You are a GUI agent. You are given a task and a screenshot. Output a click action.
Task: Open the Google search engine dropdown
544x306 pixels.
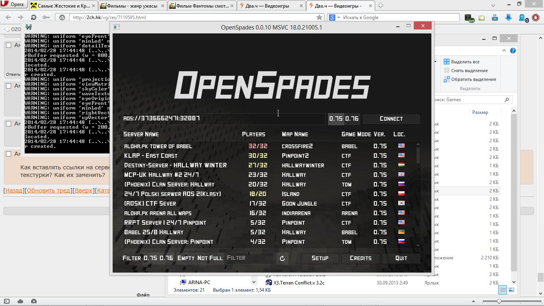coord(339,18)
